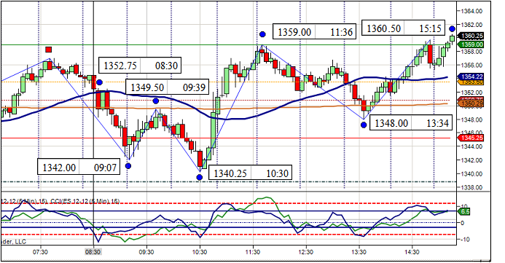
Task: Select the 1340.25 10:30 annotation box
Action: 251,173
